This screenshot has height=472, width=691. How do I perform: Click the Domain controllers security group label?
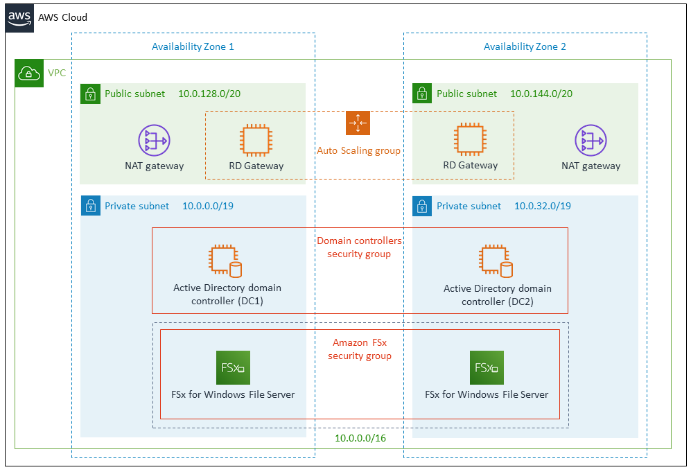(x=359, y=247)
